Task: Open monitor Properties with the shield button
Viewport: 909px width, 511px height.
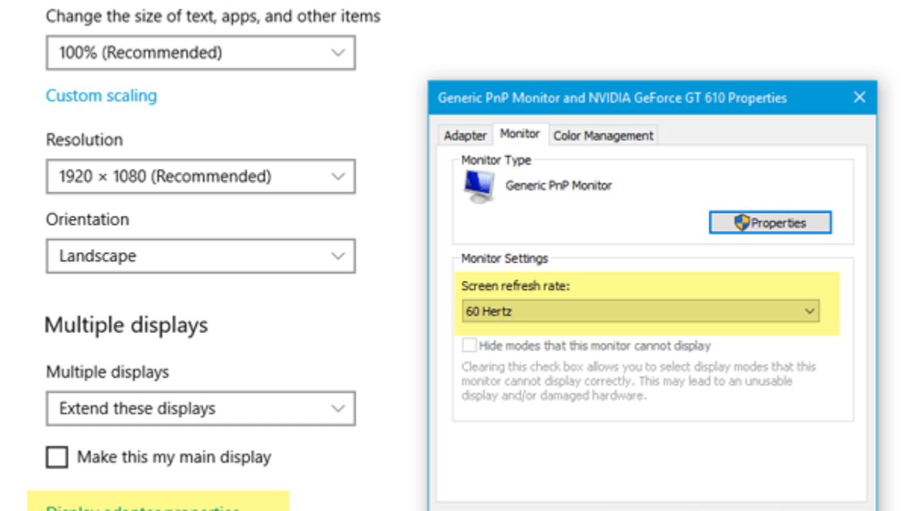Action: [x=770, y=223]
